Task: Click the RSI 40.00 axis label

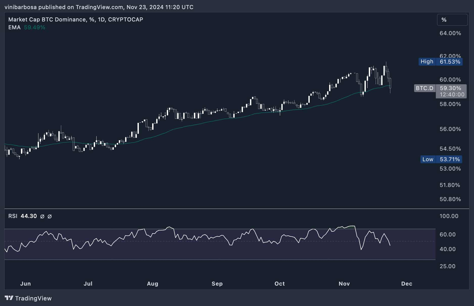Action: tap(448, 249)
